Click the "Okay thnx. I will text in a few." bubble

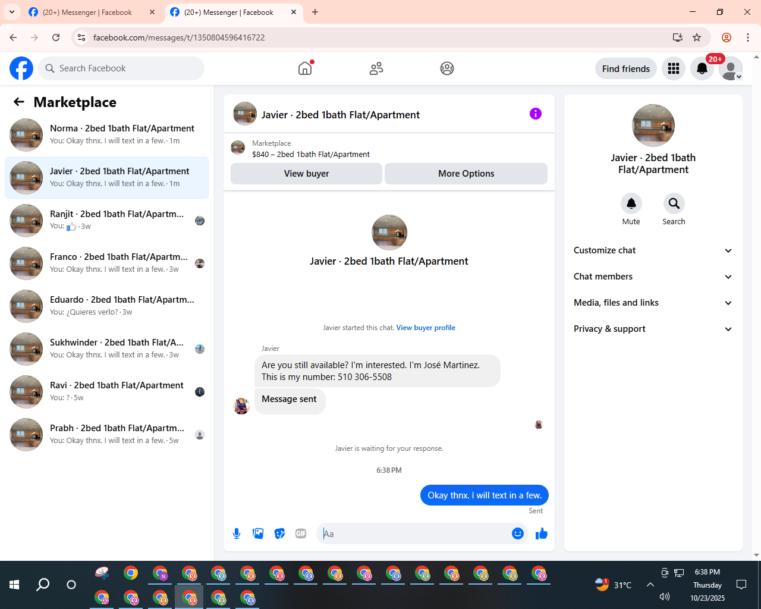click(x=485, y=495)
